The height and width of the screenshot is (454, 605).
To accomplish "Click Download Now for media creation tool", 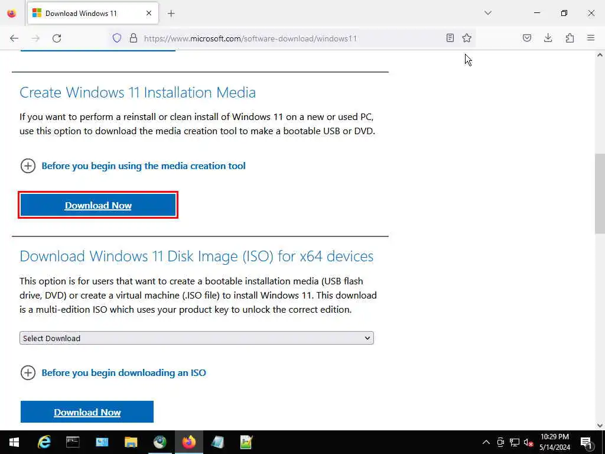I will pos(98,205).
